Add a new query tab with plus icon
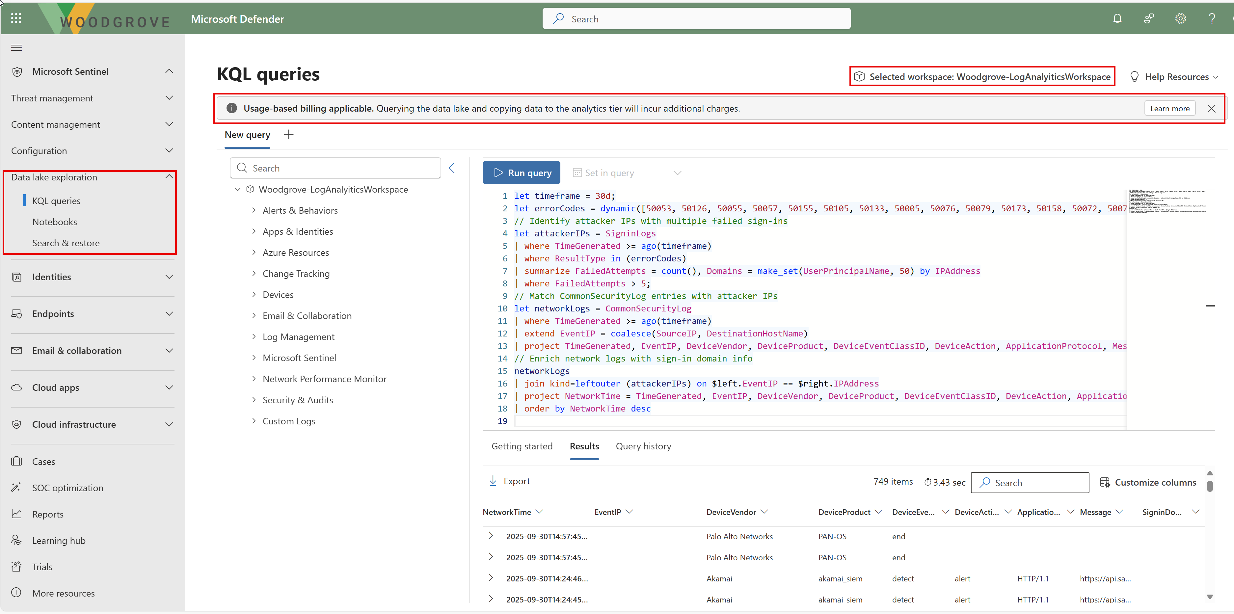This screenshot has width=1234, height=614. 288,135
